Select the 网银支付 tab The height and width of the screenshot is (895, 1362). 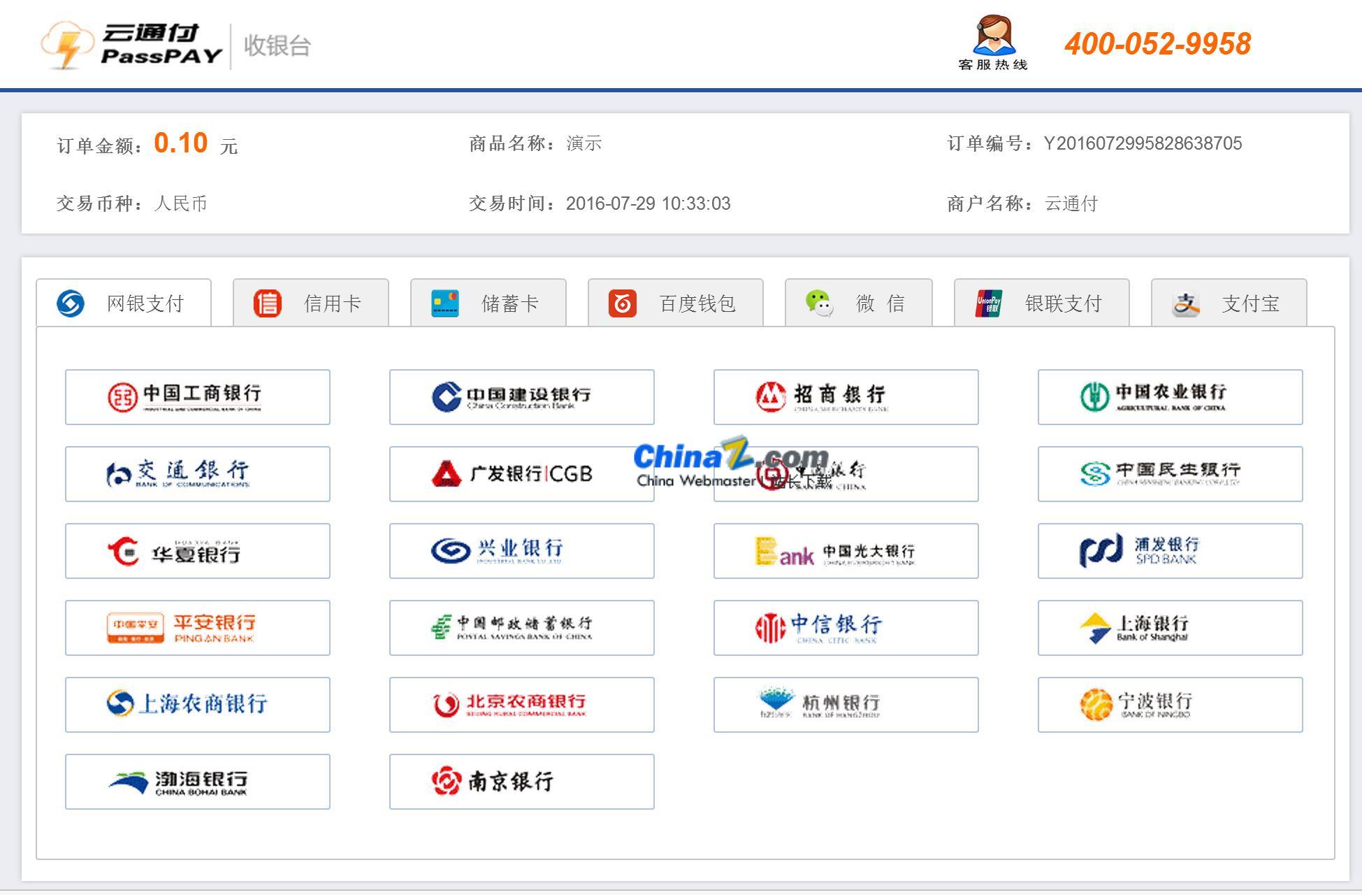(124, 303)
